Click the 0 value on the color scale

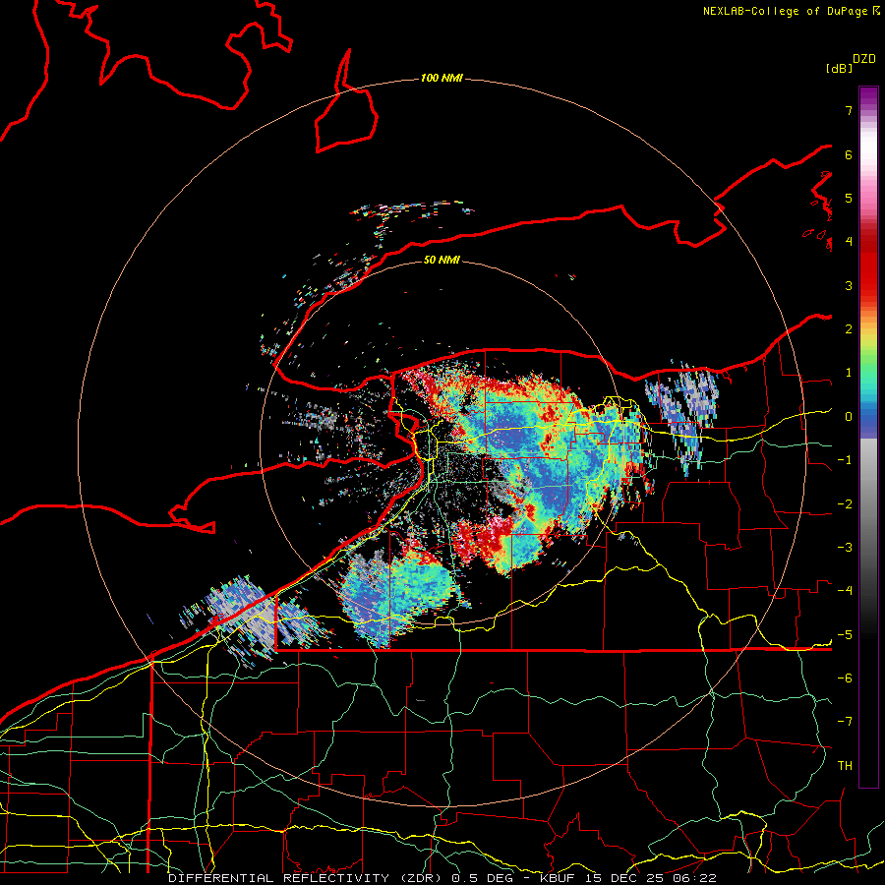click(849, 417)
